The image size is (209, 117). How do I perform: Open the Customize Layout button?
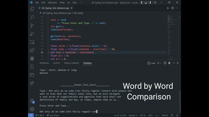click(x=155, y=3)
